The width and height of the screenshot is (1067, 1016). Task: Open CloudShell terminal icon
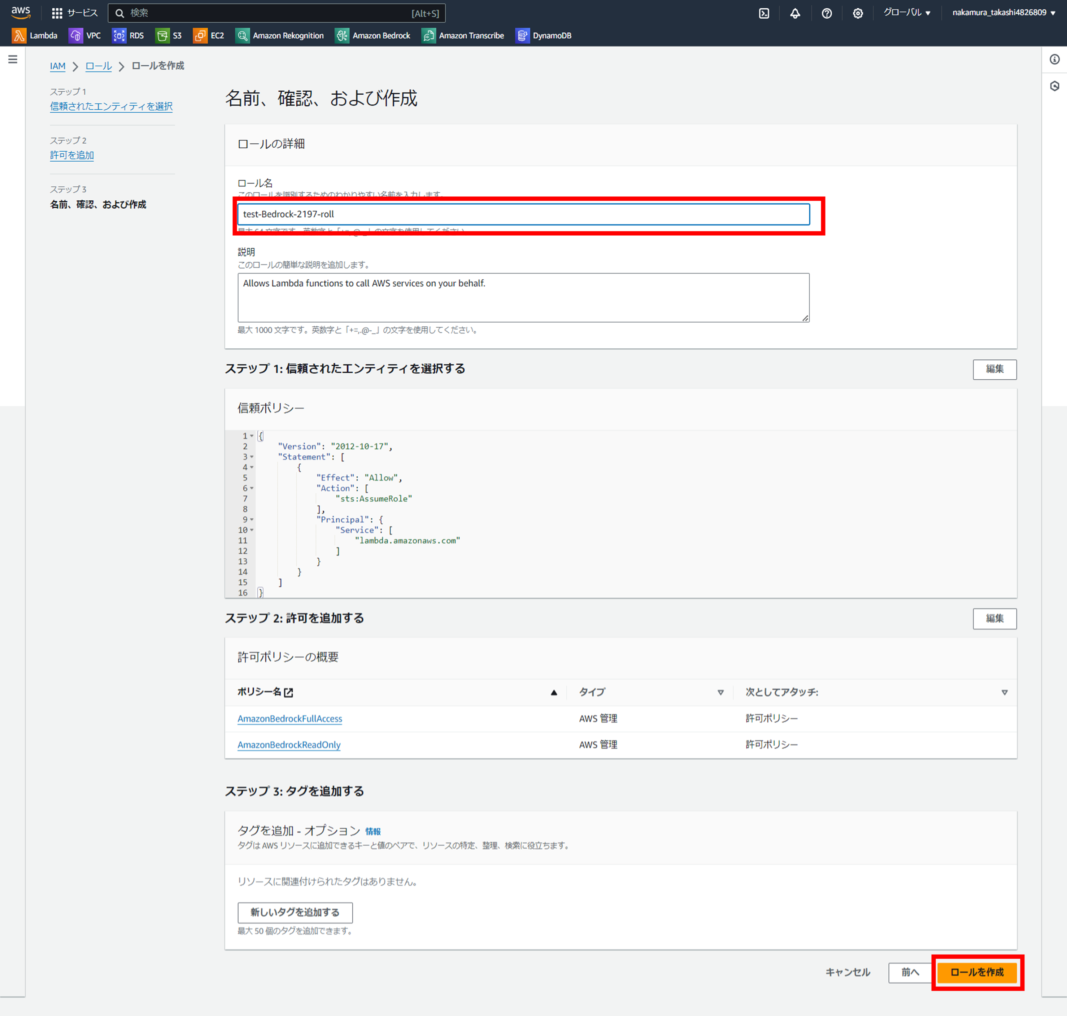(764, 14)
